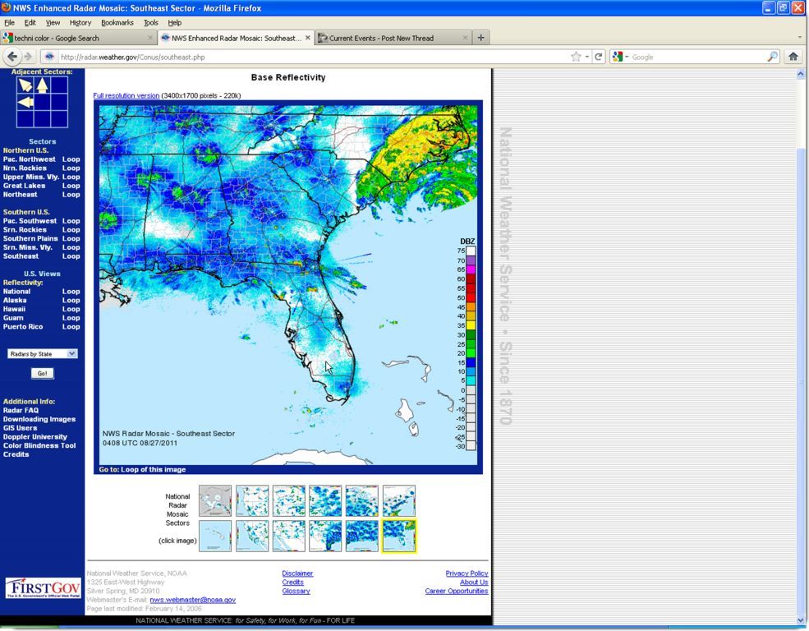Open the list all tabs dropdown arrow
This screenshot has height=631, width=809.
tap(800, 38)
